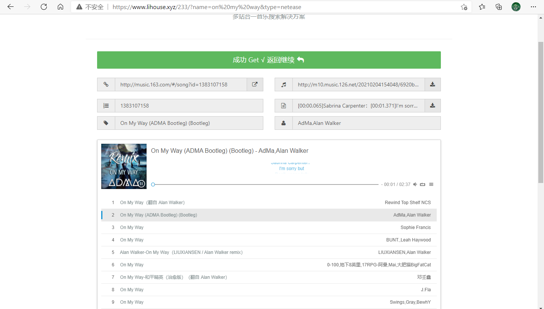This screenshot has height=309, width=544.
Task: Click the address bar URL
Action: pos(207,7)
